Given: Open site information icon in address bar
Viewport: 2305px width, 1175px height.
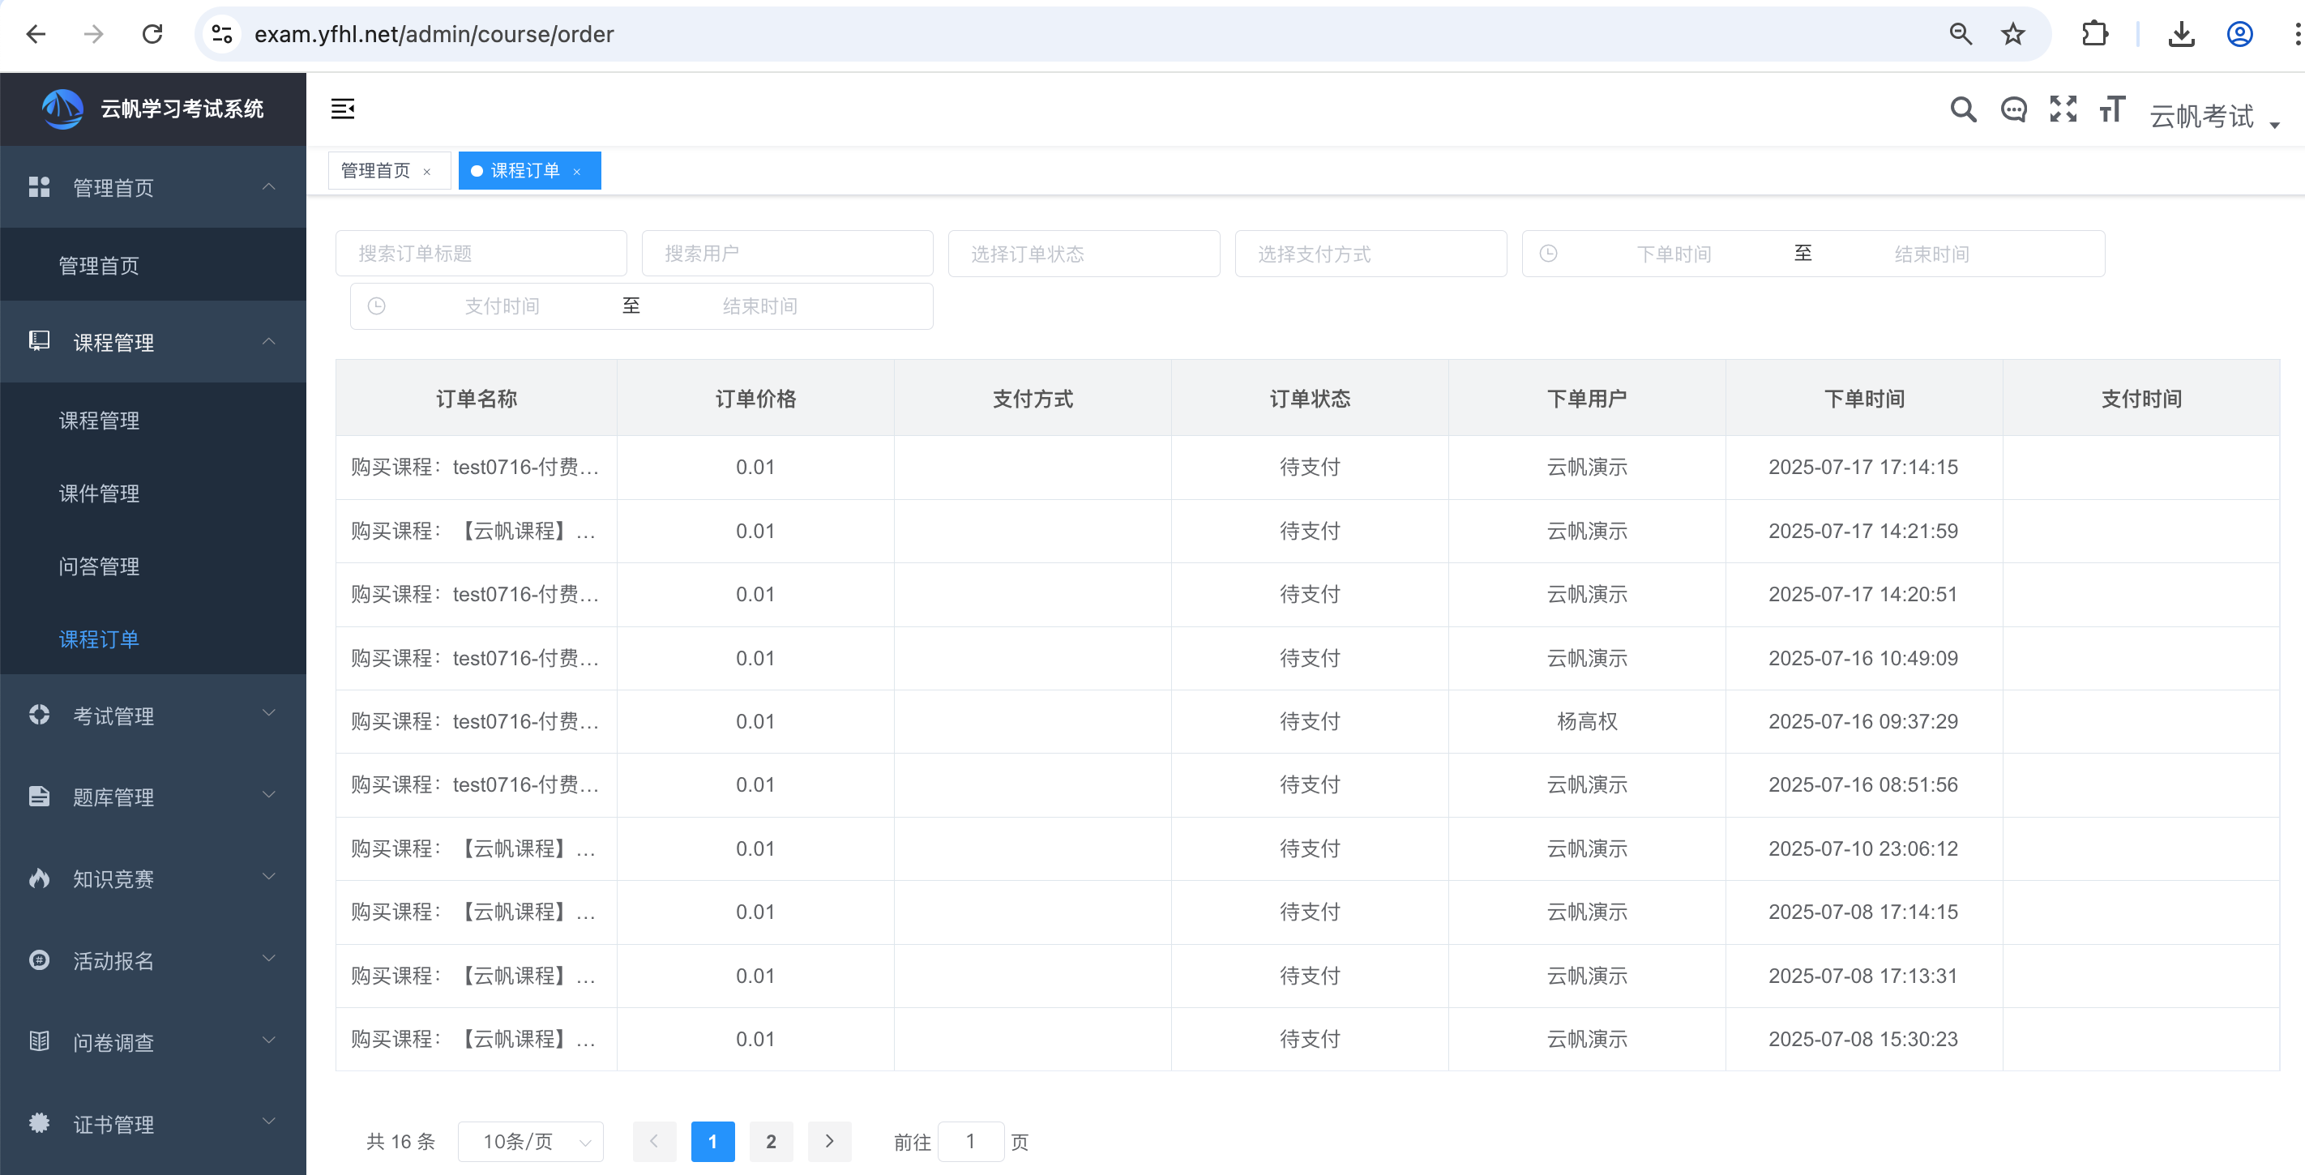Looking at the screenshot, I should [222, 34].
